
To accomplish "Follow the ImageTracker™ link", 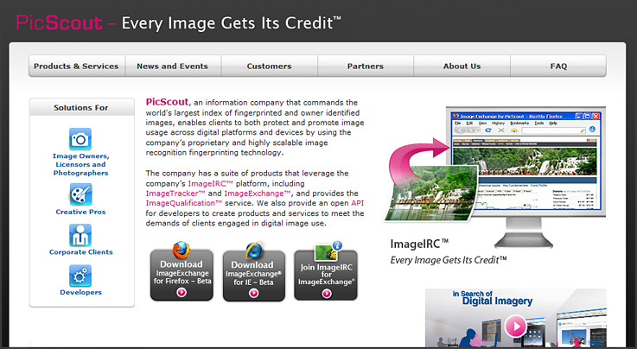I will pos(175,194).
